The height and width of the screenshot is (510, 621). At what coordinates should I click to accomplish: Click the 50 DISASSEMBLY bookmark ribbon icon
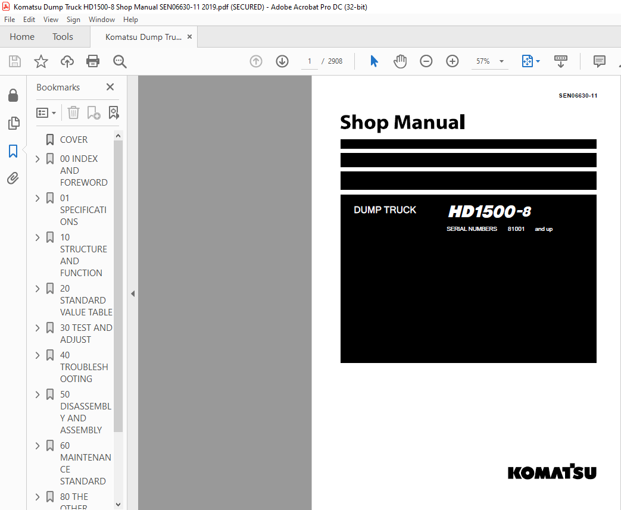[x=50, y=395]
